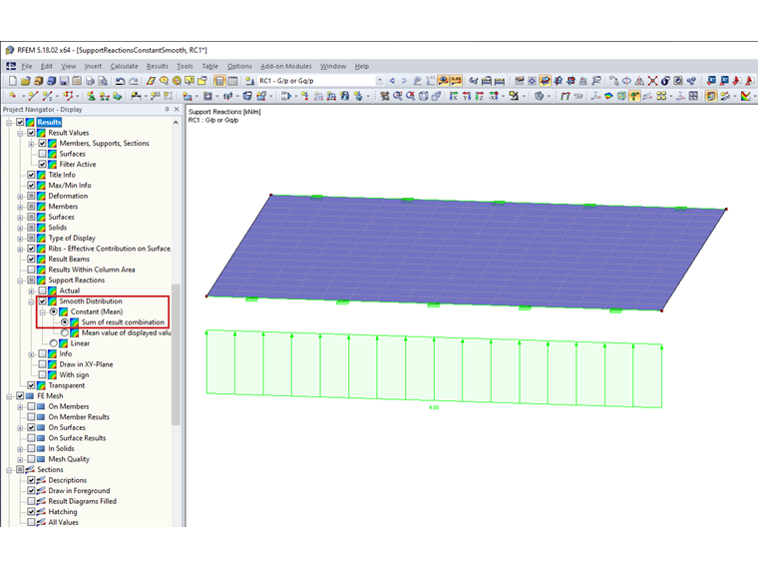758x569 pixels.
Task: Toggle the Max/Min Info checkbox
Action: 31,186
